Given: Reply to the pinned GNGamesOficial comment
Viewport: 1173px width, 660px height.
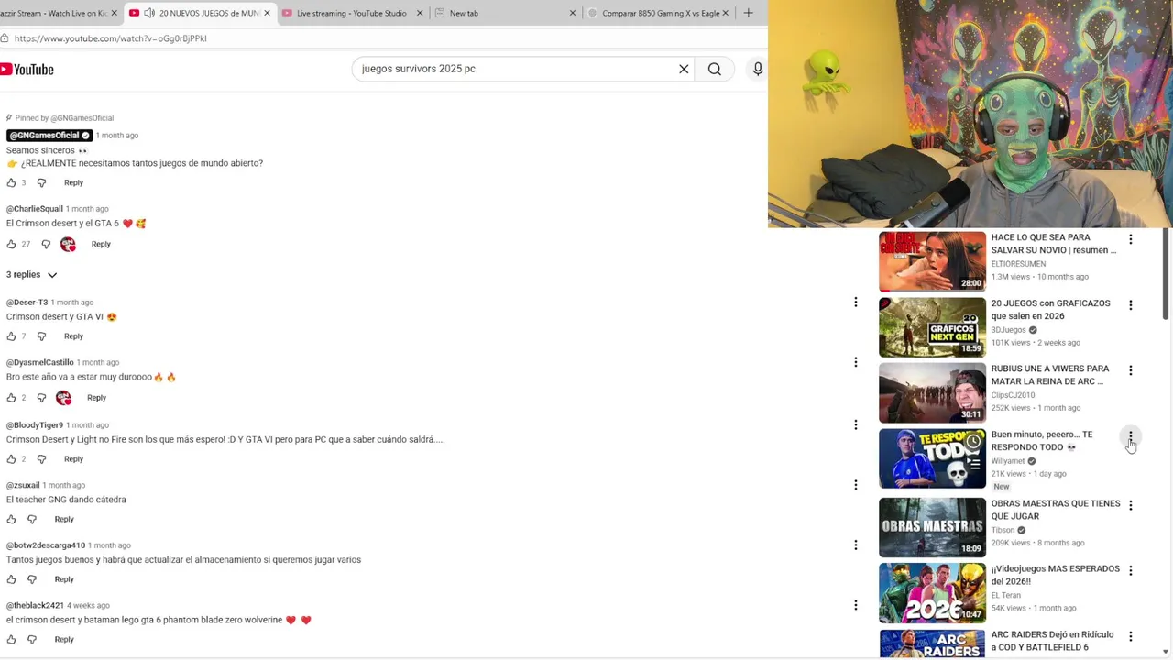Looking at the screenshot, I should click(73, 183).
